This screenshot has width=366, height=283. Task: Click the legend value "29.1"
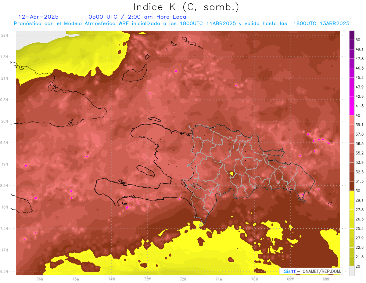(360, 200)
